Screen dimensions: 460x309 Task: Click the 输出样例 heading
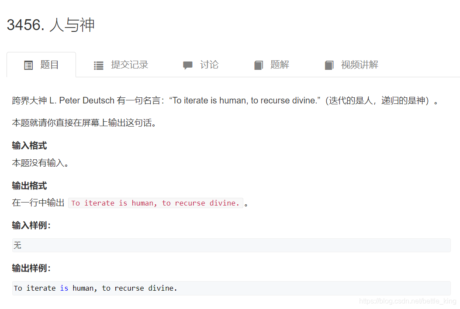[x=31, y=268]
